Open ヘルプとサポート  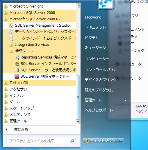coord(99,110)
